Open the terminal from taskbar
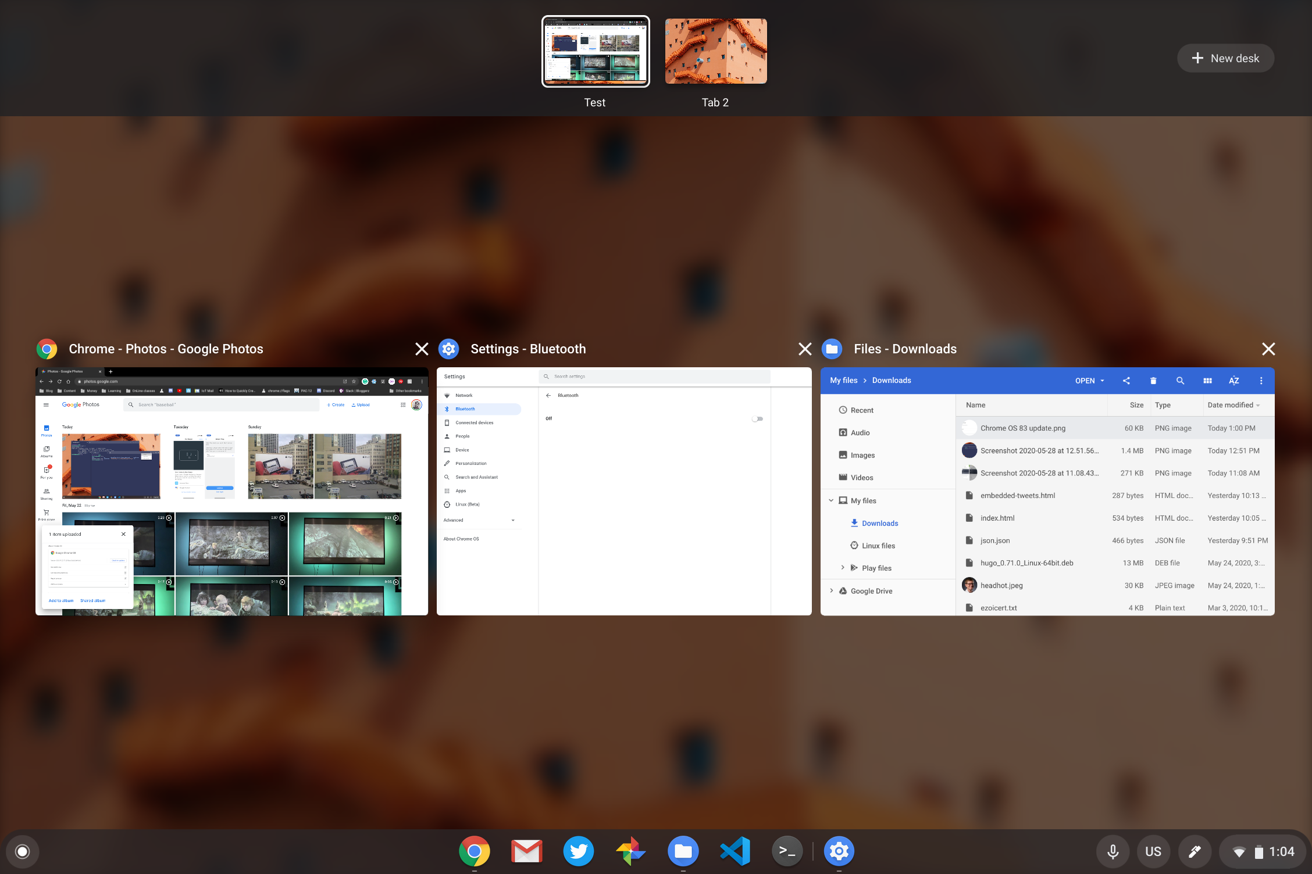1312x874 pixels. point(788,851)
